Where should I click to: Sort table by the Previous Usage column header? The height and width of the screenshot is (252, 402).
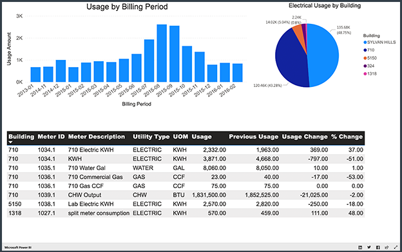pyautogui.click(x=254, y=137)
